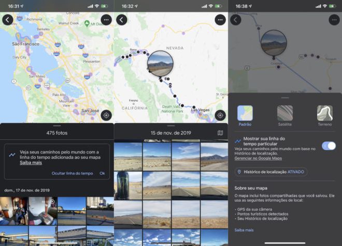Tap 475 fotos header
This screenshot has height=246, width=342.
(57, 133)
